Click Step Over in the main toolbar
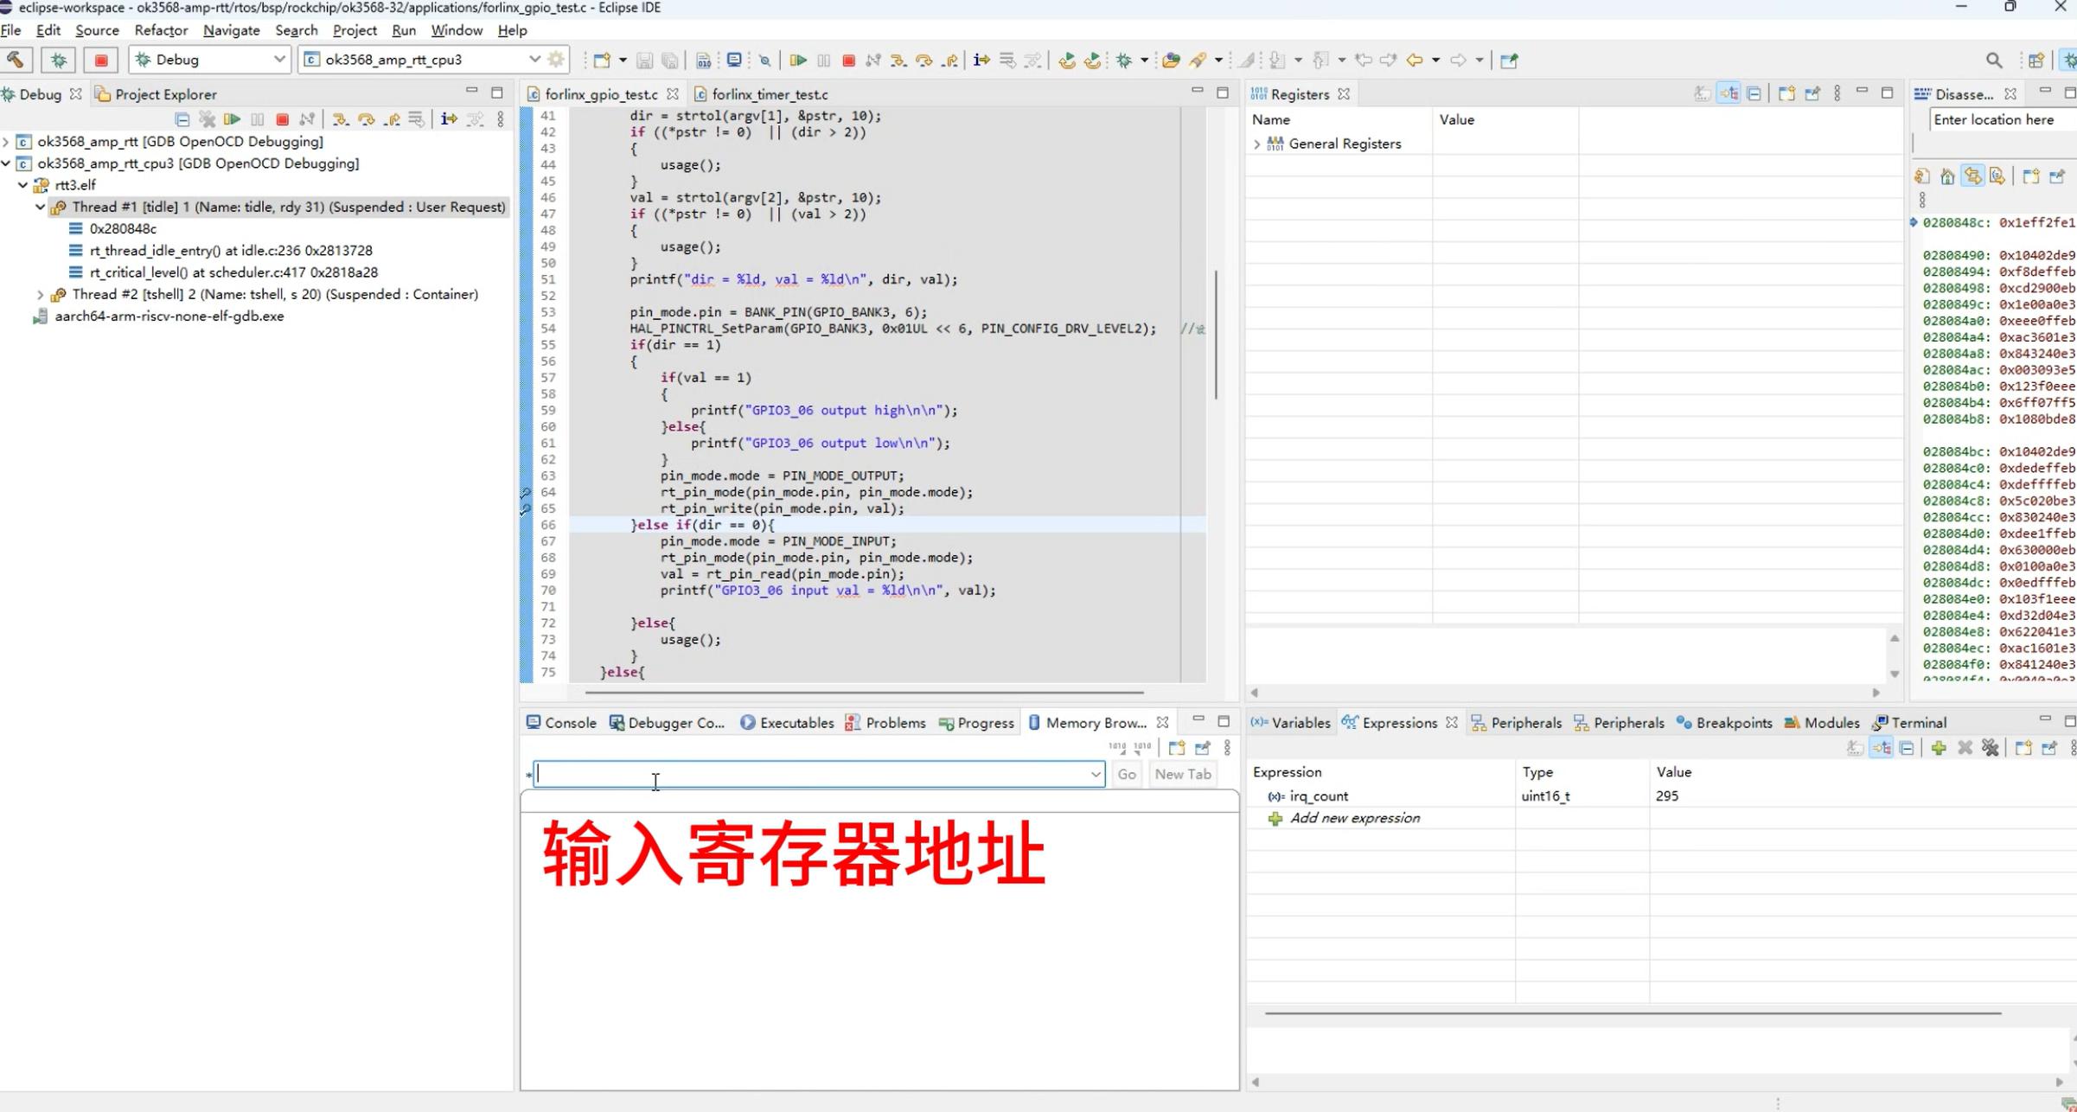The image size is (2077, 1112). tap(923, 60)
